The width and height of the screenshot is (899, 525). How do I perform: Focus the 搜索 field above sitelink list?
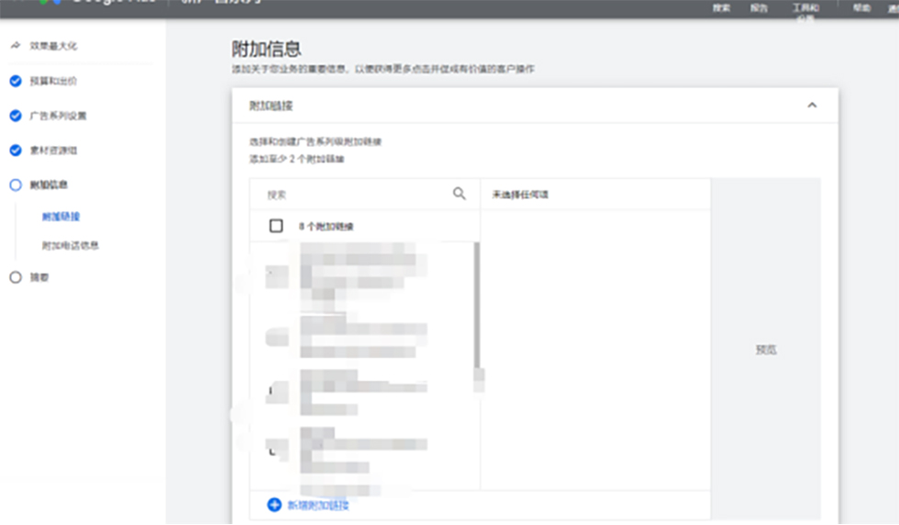point(353,195)
